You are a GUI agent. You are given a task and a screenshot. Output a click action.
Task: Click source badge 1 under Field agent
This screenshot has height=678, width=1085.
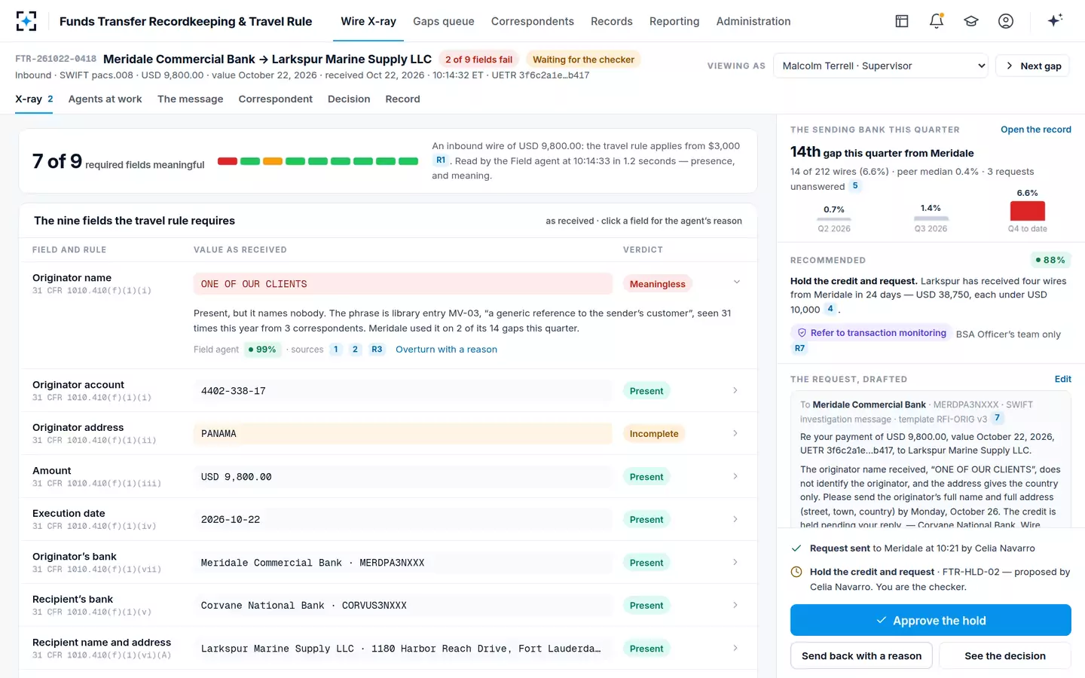(336, 350)
